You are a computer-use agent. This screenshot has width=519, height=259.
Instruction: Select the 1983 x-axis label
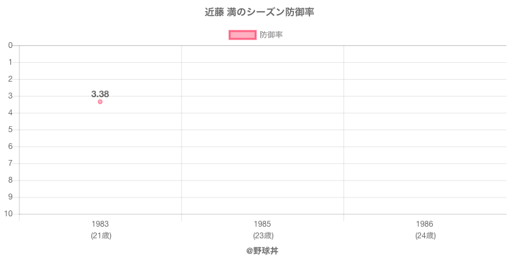[100, 224]
